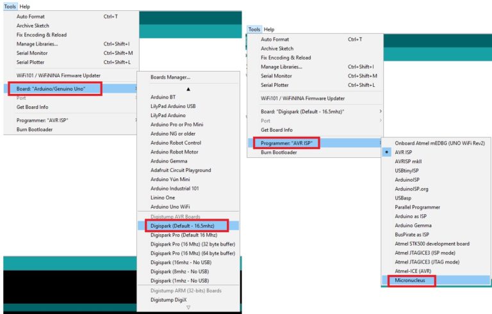Choose Burn Bootloader in right Tools menu

coord(315,152)
